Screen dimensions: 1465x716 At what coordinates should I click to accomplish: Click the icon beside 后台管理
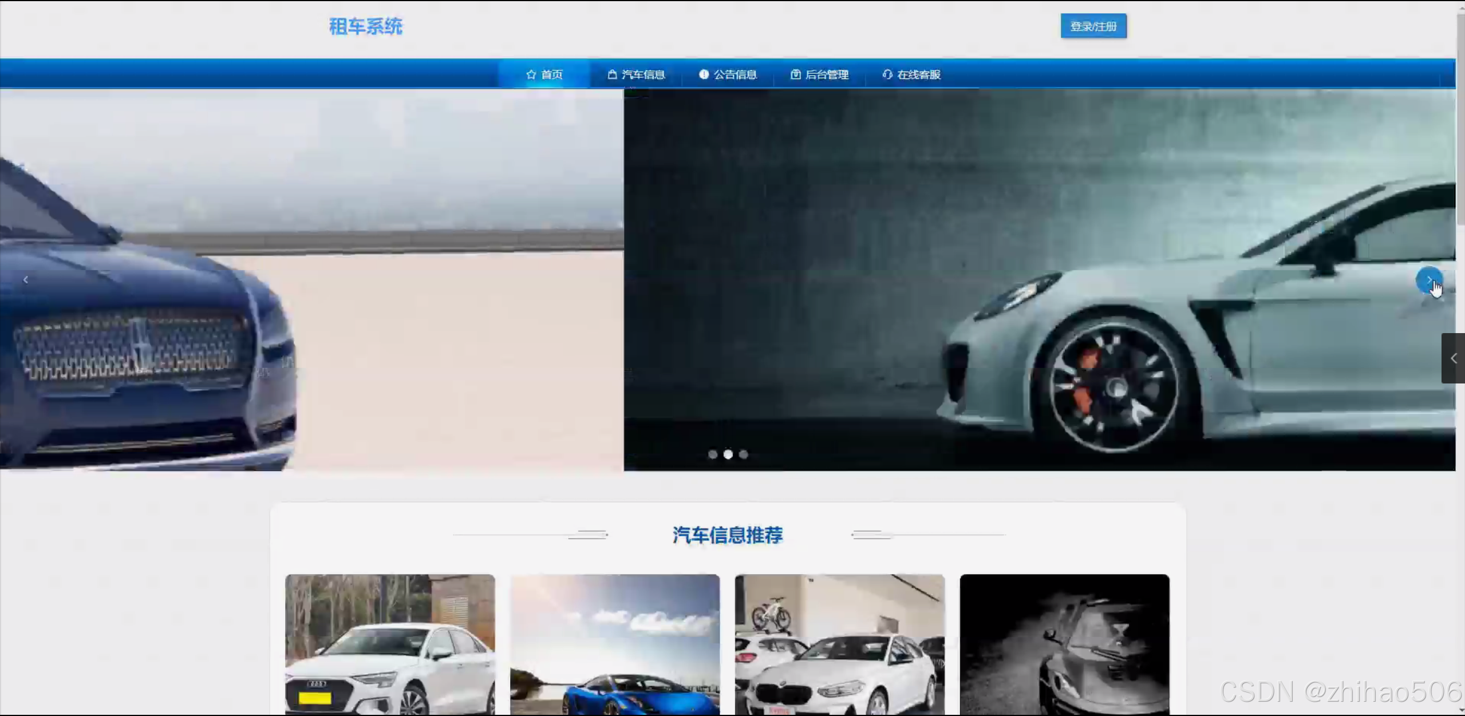795,74
